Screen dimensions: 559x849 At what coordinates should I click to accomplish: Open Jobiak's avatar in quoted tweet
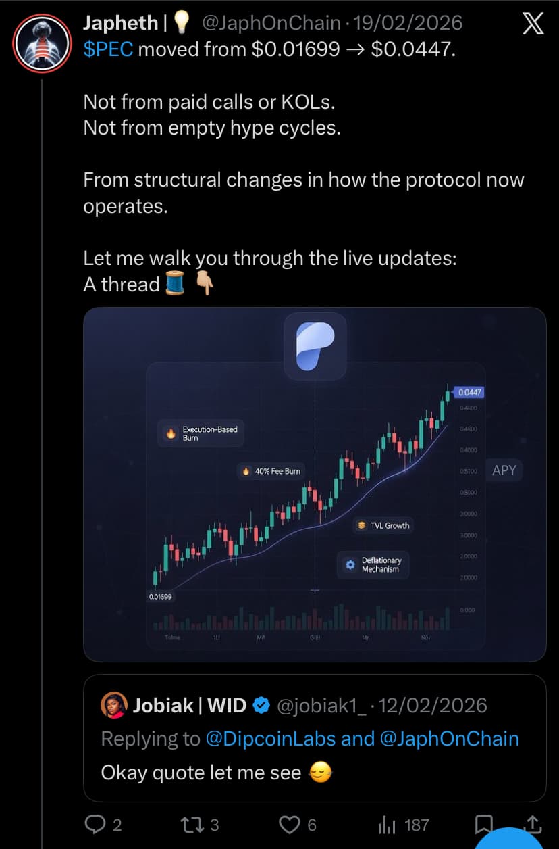(114, 705)
